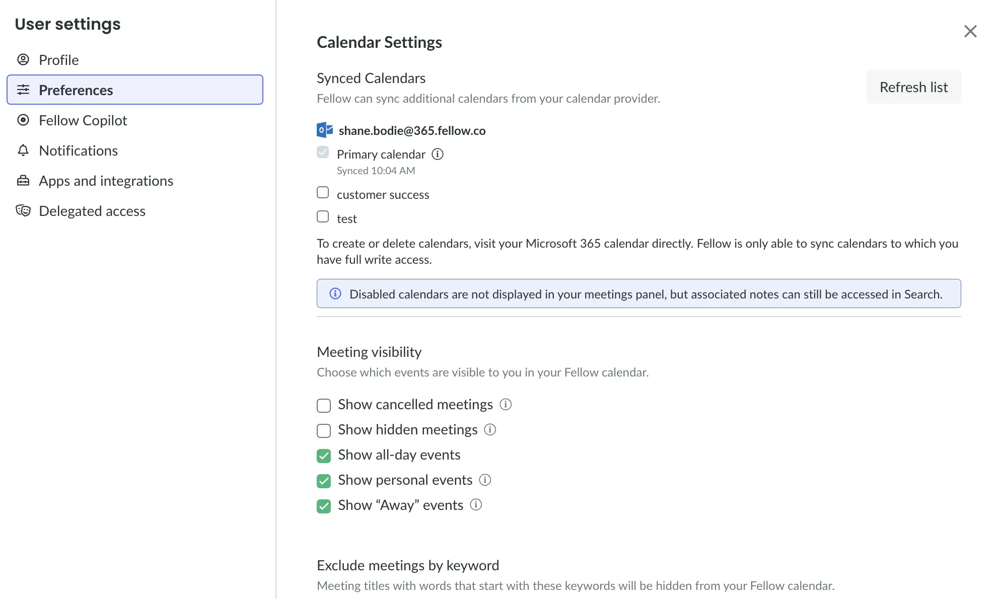997x599 pixels.
Task: Click the Fellow Copilot record icon
Action: coord(23,120)
